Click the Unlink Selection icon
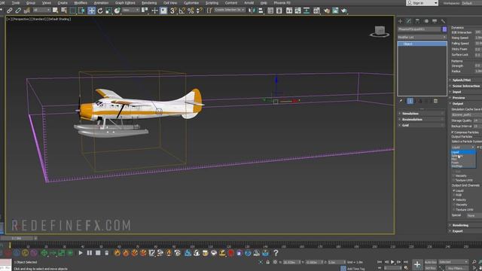 pos(18,11)
